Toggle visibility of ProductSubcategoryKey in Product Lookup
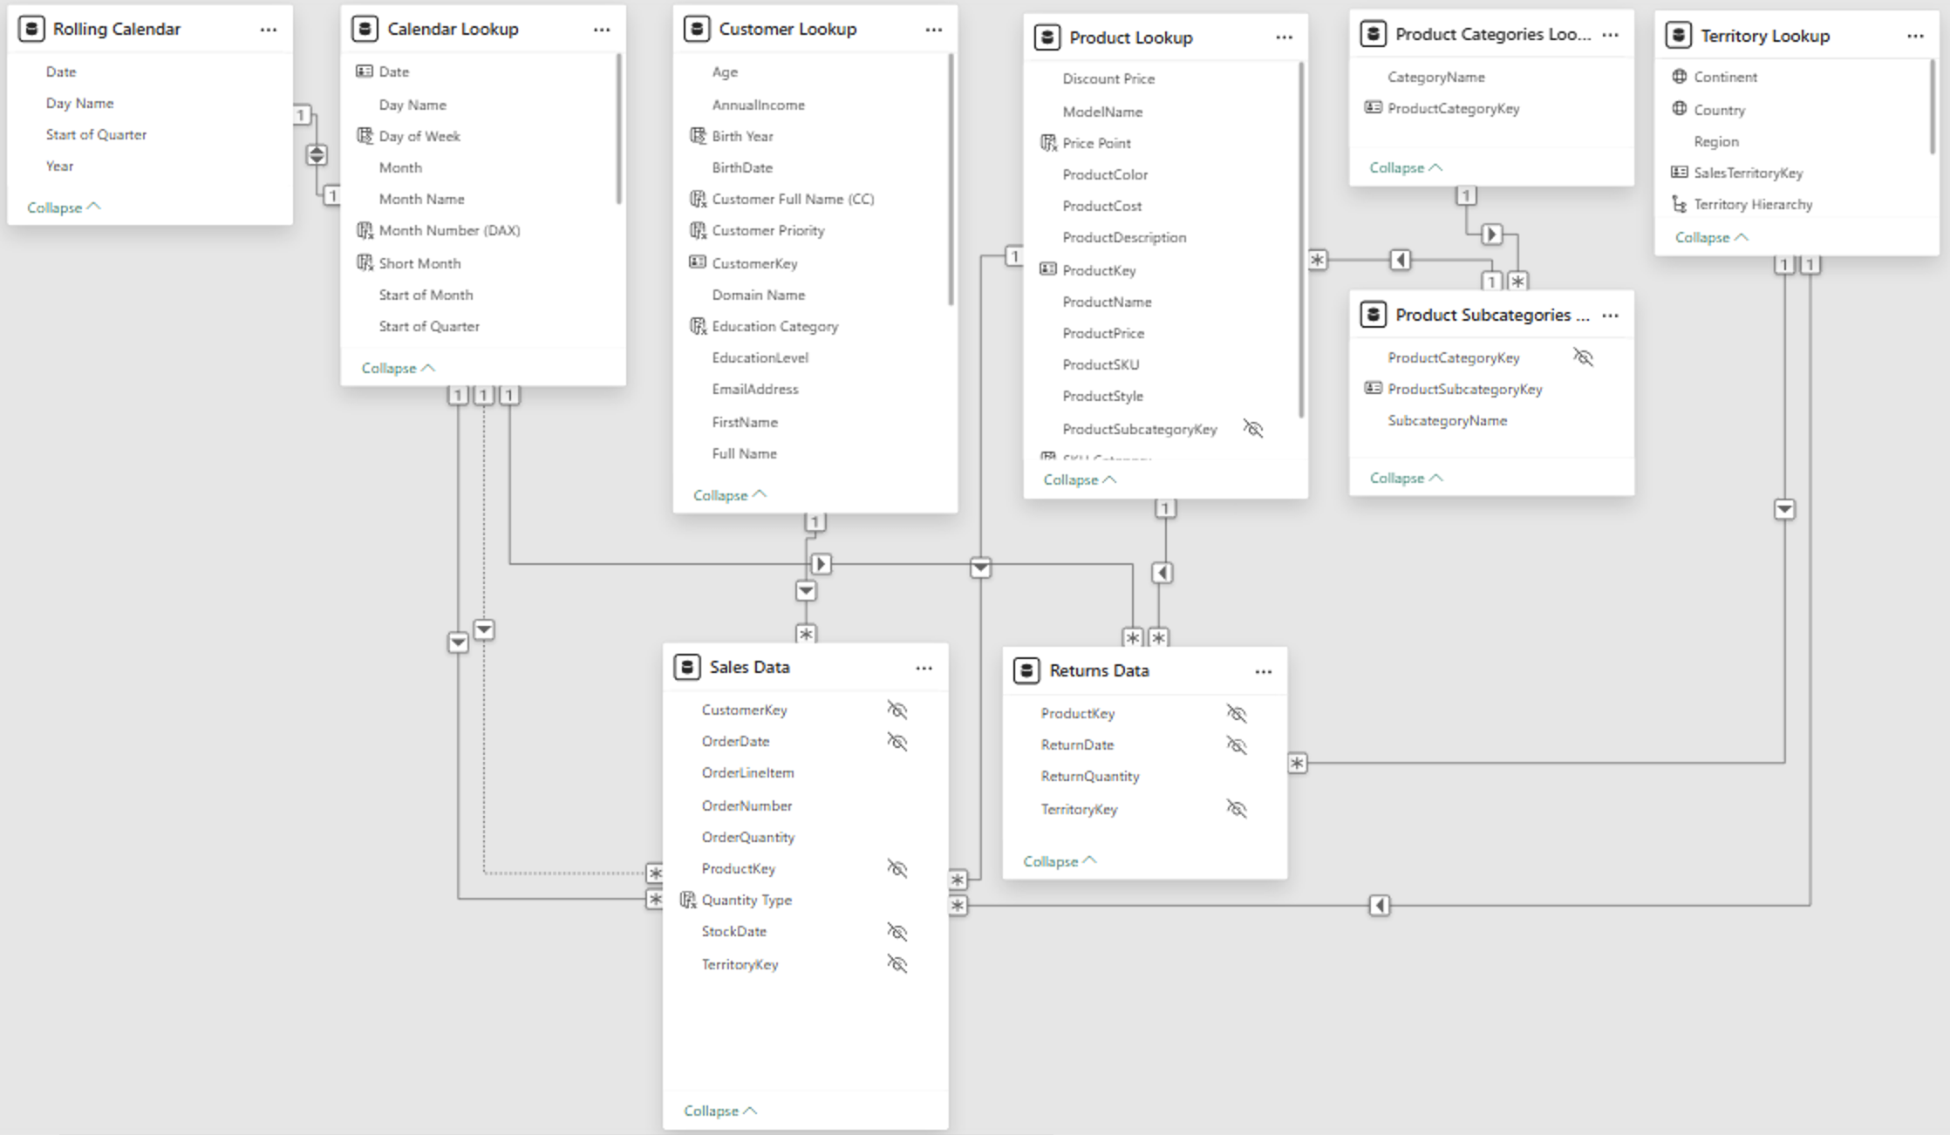 tap(1252, 429)
